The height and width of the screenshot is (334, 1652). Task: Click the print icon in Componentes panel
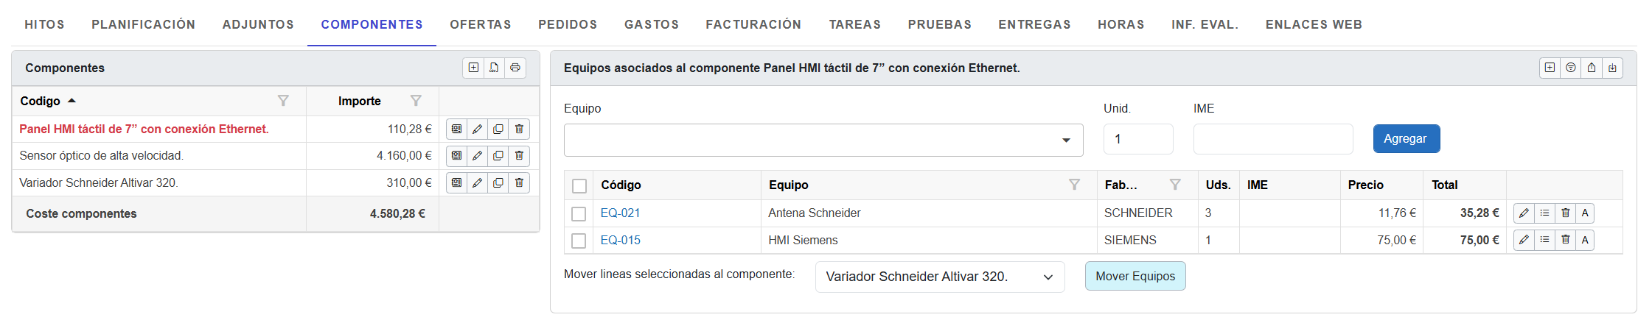[515, 68]
